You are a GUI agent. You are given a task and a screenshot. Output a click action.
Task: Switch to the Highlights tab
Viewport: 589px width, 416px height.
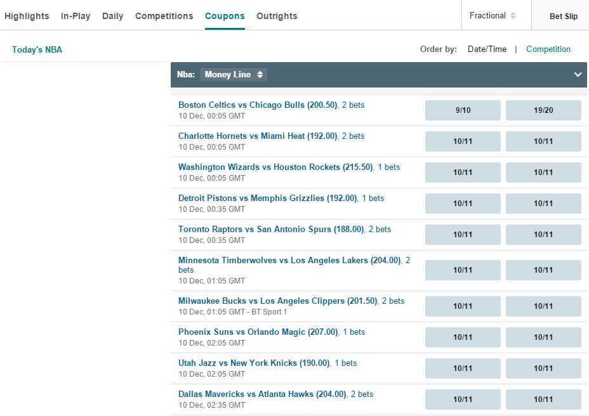pos(27,16)
